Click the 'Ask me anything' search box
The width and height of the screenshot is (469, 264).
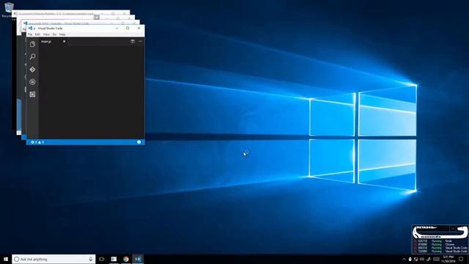pyautogui.click(x=53, y=259)
